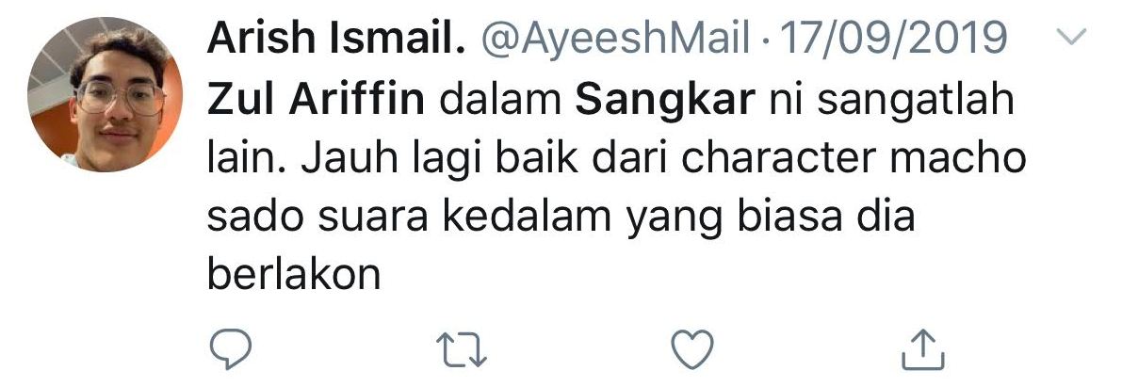Click the phrase character macho in tweet
The image size is (1122, 387).
pos(853,159)
